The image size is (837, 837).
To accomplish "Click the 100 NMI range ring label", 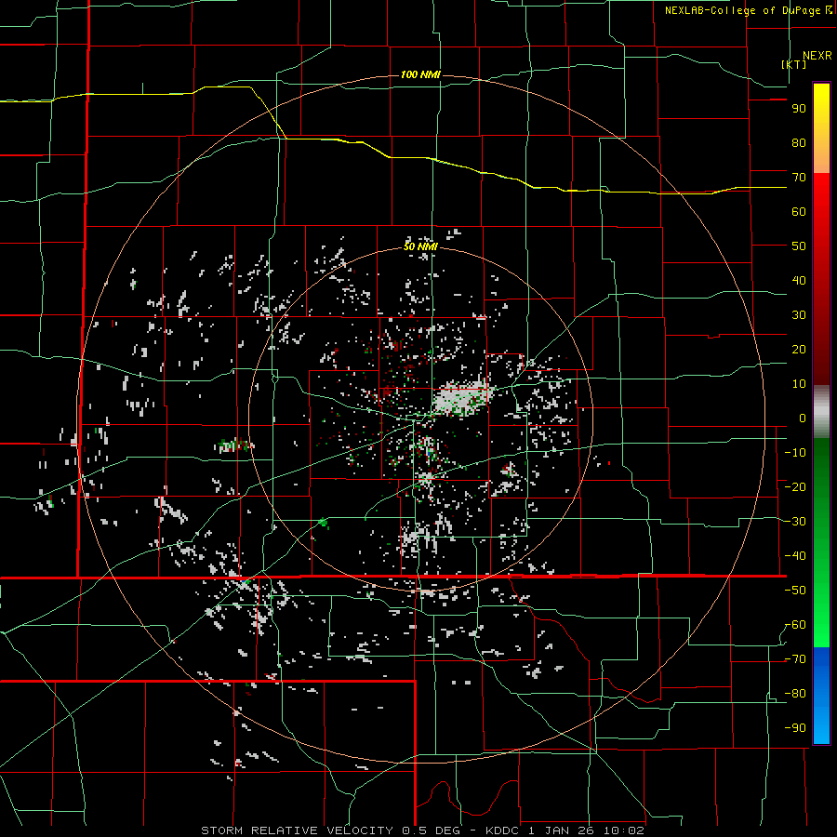I will (x=420, y=74).
